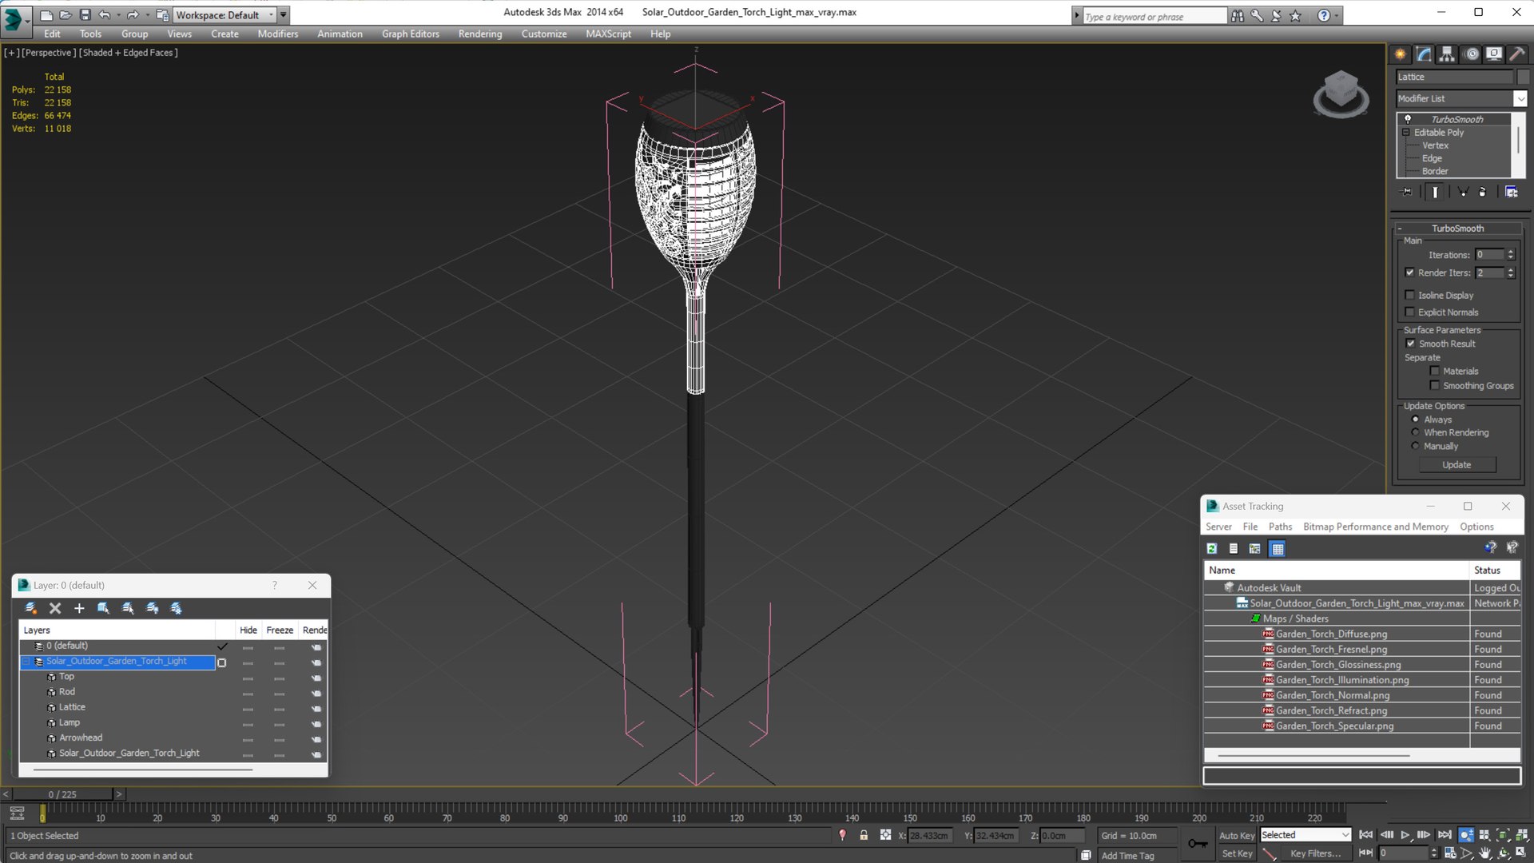Select the When Rendering radio option

coord(1415,432)
